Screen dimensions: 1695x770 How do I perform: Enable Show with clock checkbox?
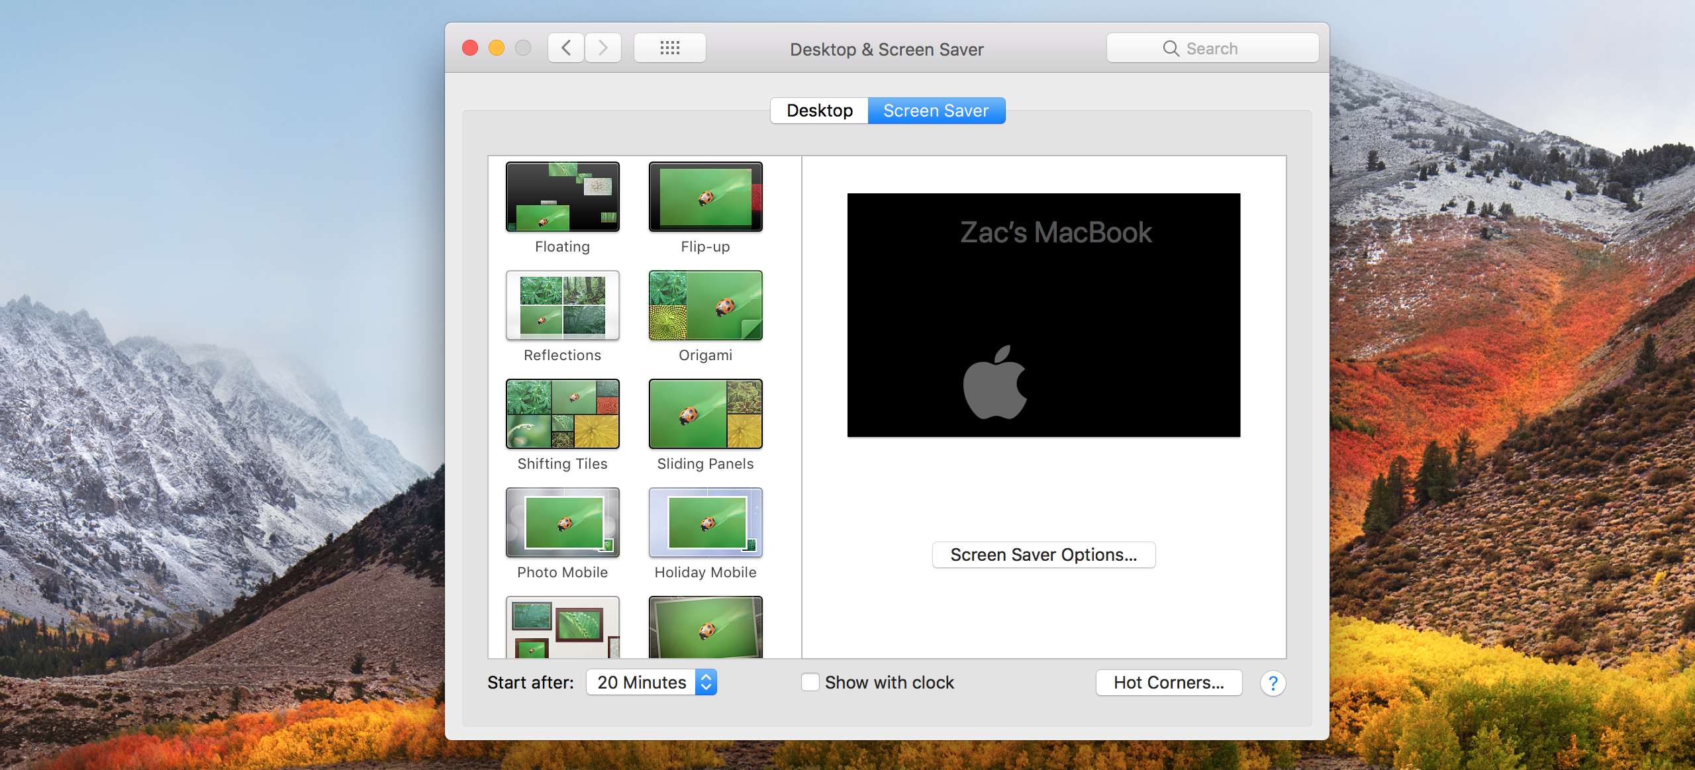click(810, 682)
